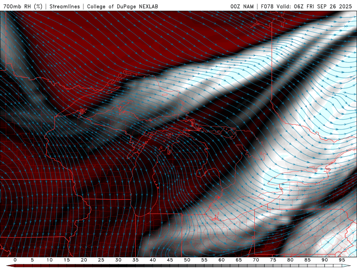Click the gray mid-range section of colorbar
Viewport: 357px width, 268px height.
pos(196,266)
